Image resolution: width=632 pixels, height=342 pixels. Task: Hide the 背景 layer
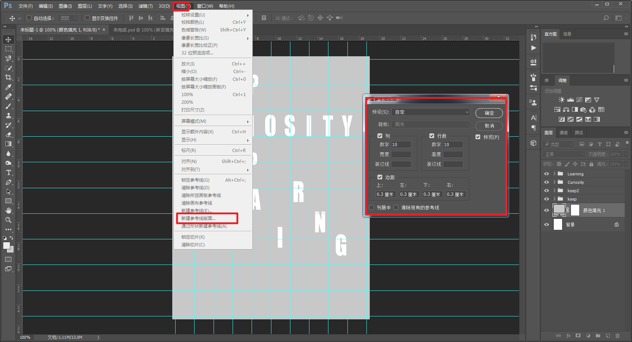546,225
